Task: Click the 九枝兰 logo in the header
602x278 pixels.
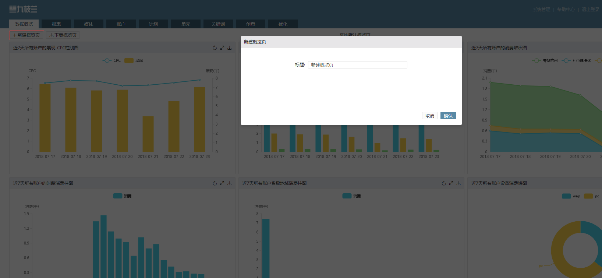Action: point(23,9)
